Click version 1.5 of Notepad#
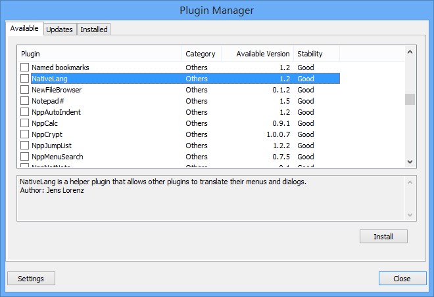Screen dimensions: 434x297 tap(285, 101)
